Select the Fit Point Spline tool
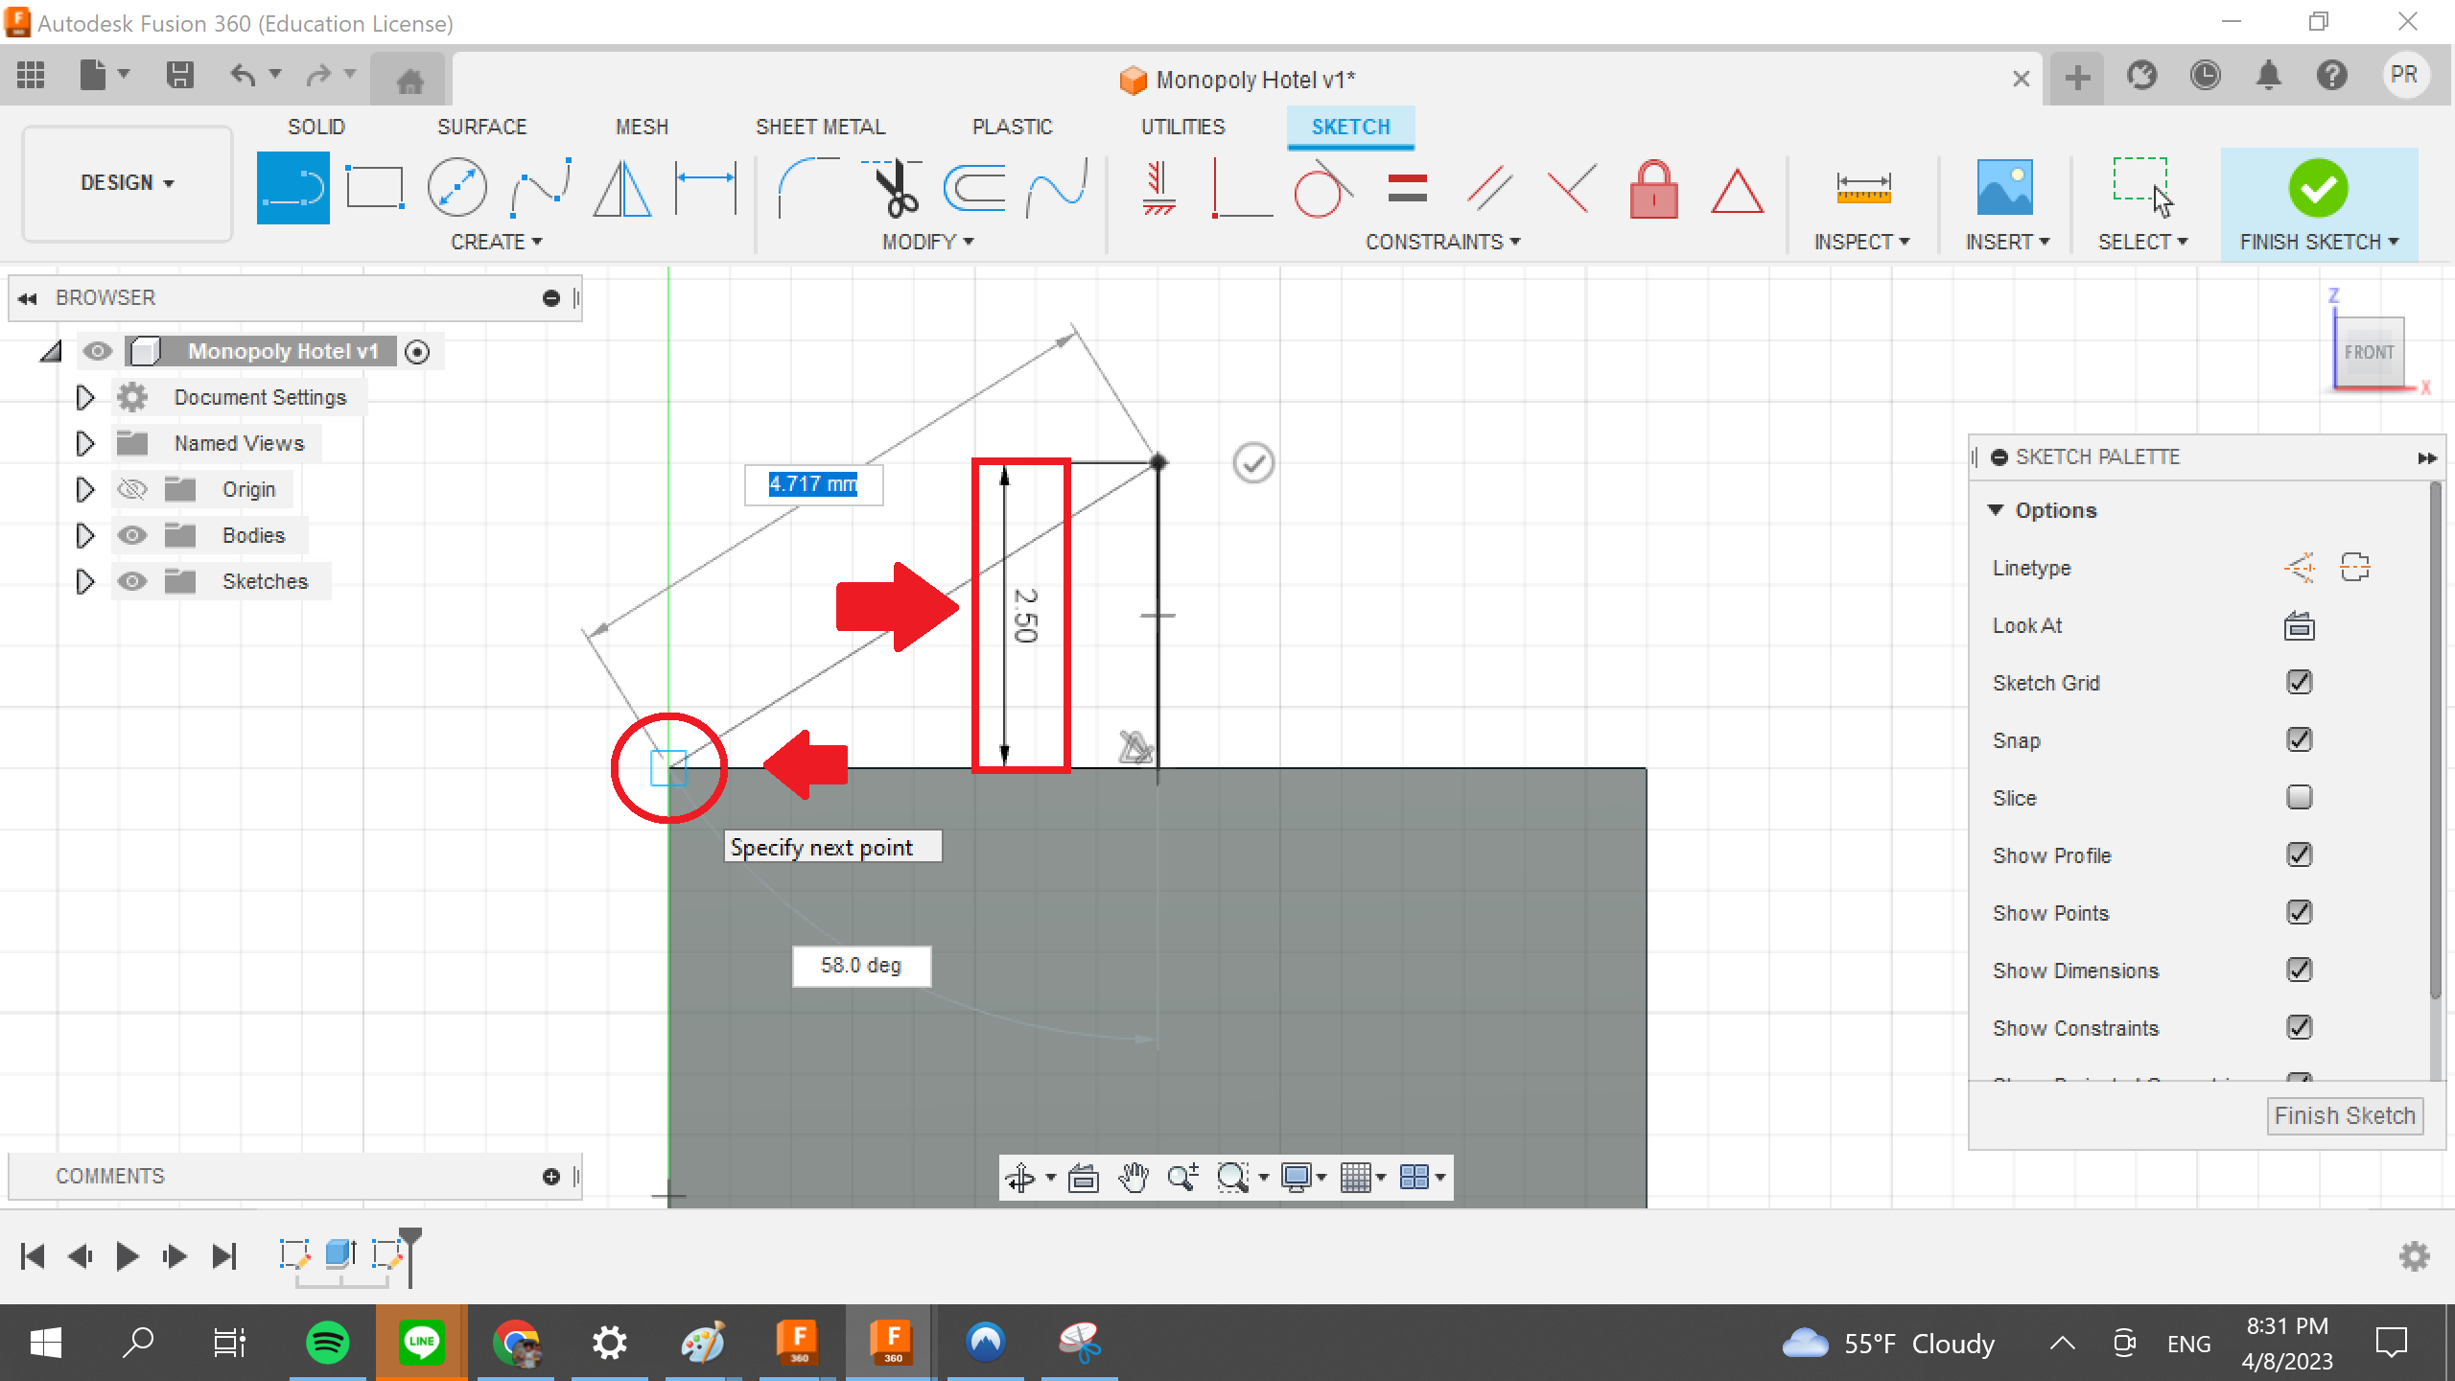The width and height of the screenshot is (2455, 1381). point(540,187)
